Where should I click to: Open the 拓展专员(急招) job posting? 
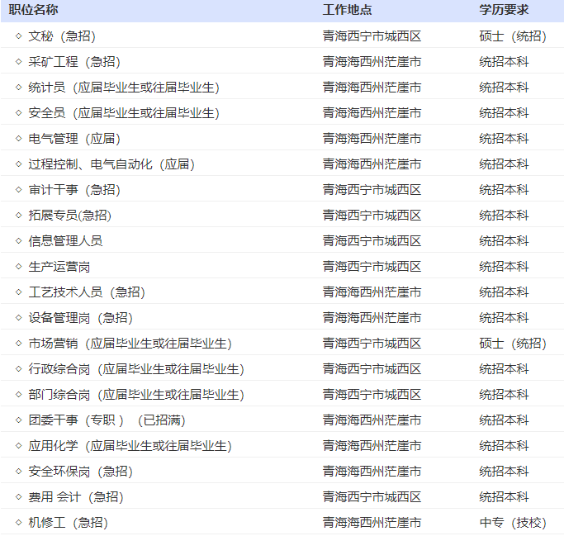[x=70, y=216]
